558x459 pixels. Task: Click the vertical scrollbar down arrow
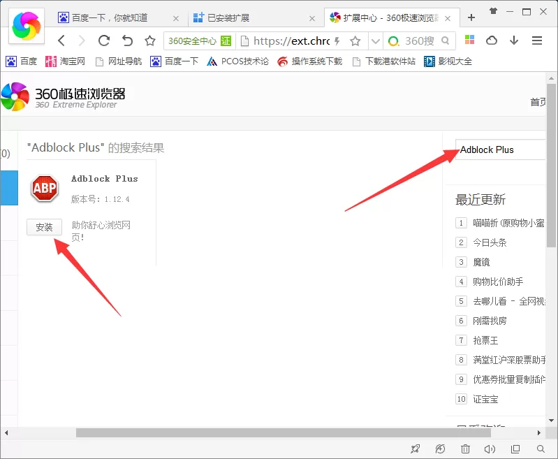point(551,421)
